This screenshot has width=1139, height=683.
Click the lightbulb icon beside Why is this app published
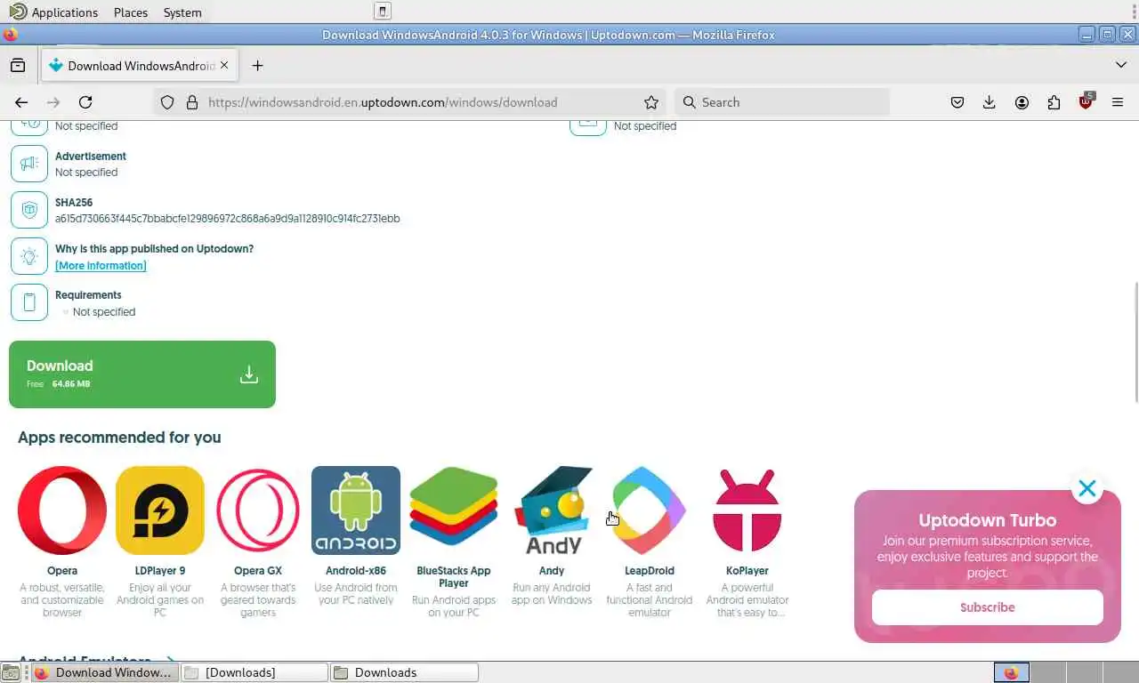click(29, 256)
